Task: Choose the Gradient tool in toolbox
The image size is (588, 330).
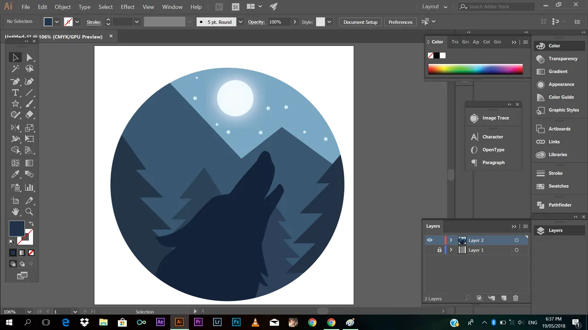Action: pyautogui.click(x=29, y=163)
